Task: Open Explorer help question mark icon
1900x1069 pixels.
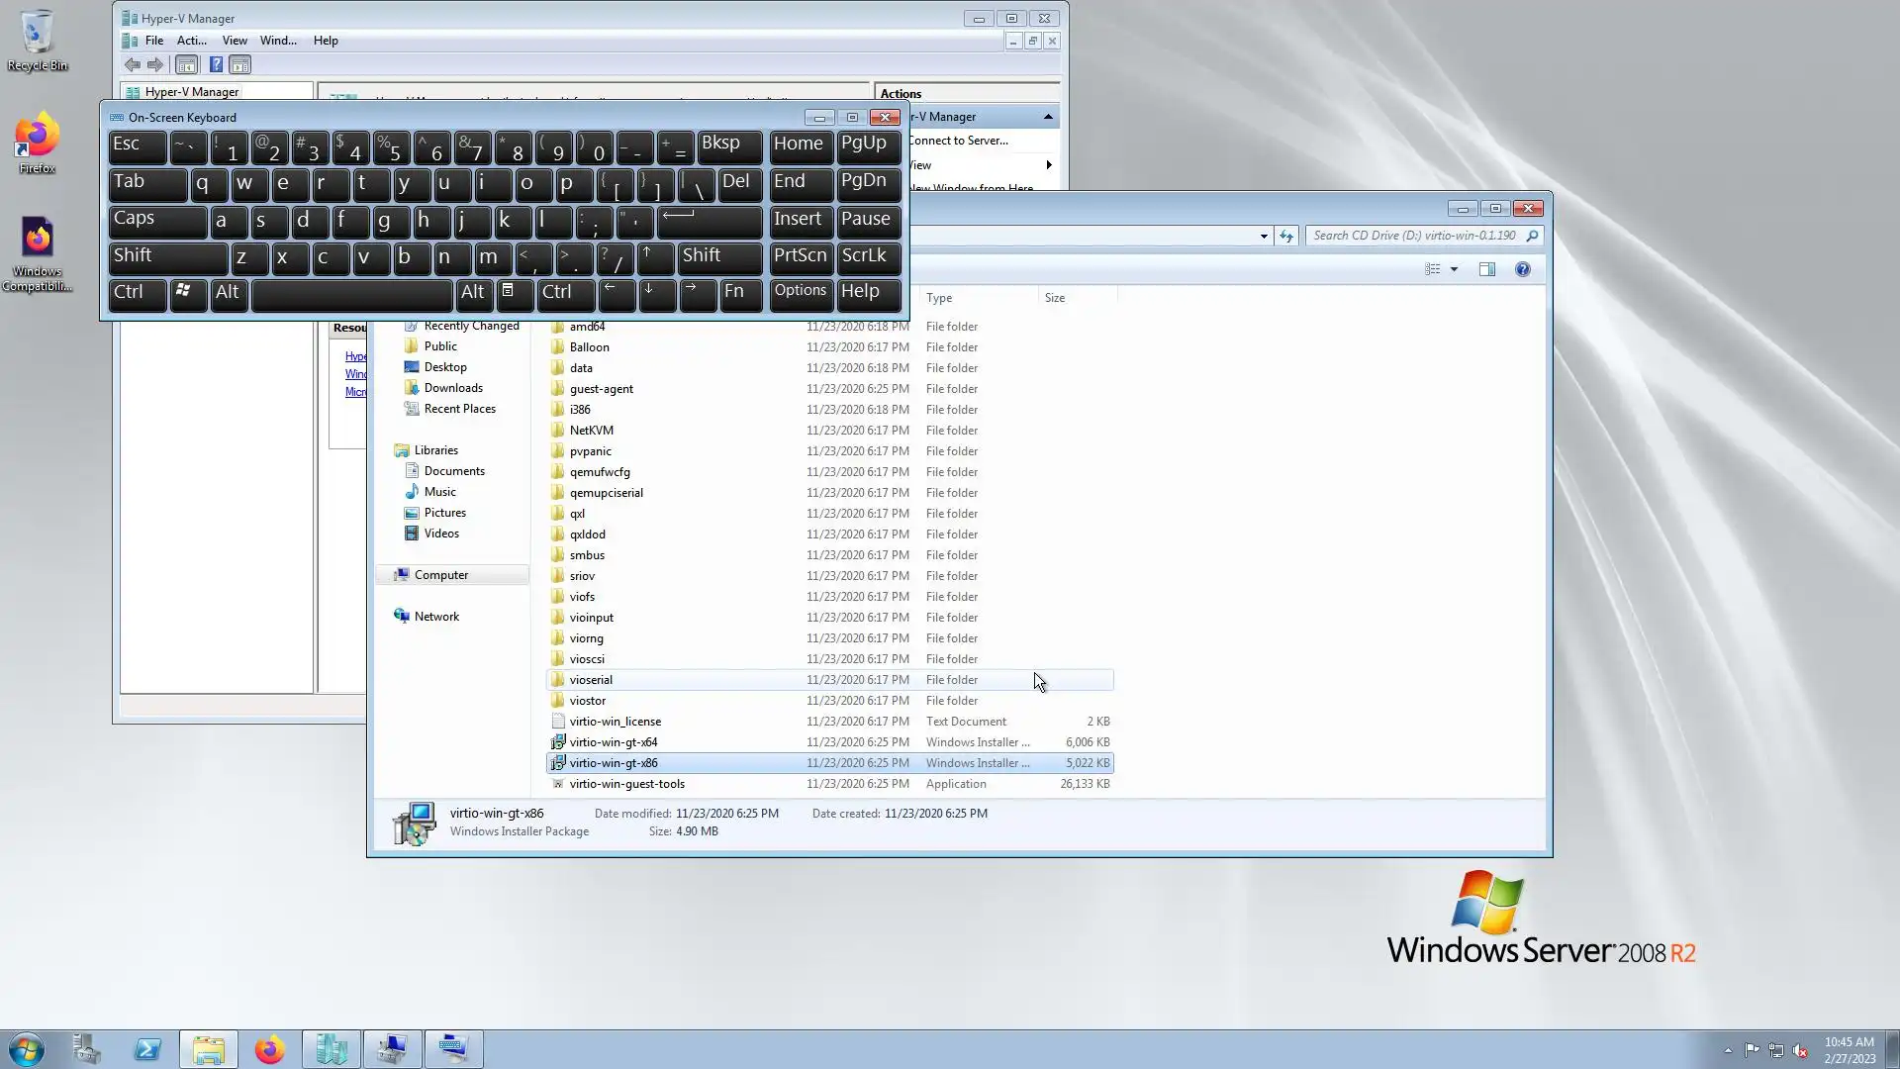Action: coord(1522,269)
